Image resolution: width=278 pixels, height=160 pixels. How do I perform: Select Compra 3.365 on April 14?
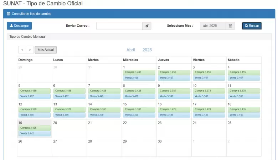[104, 109]
